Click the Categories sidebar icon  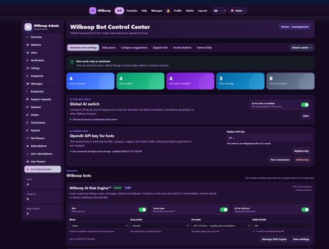coord(27,76)
